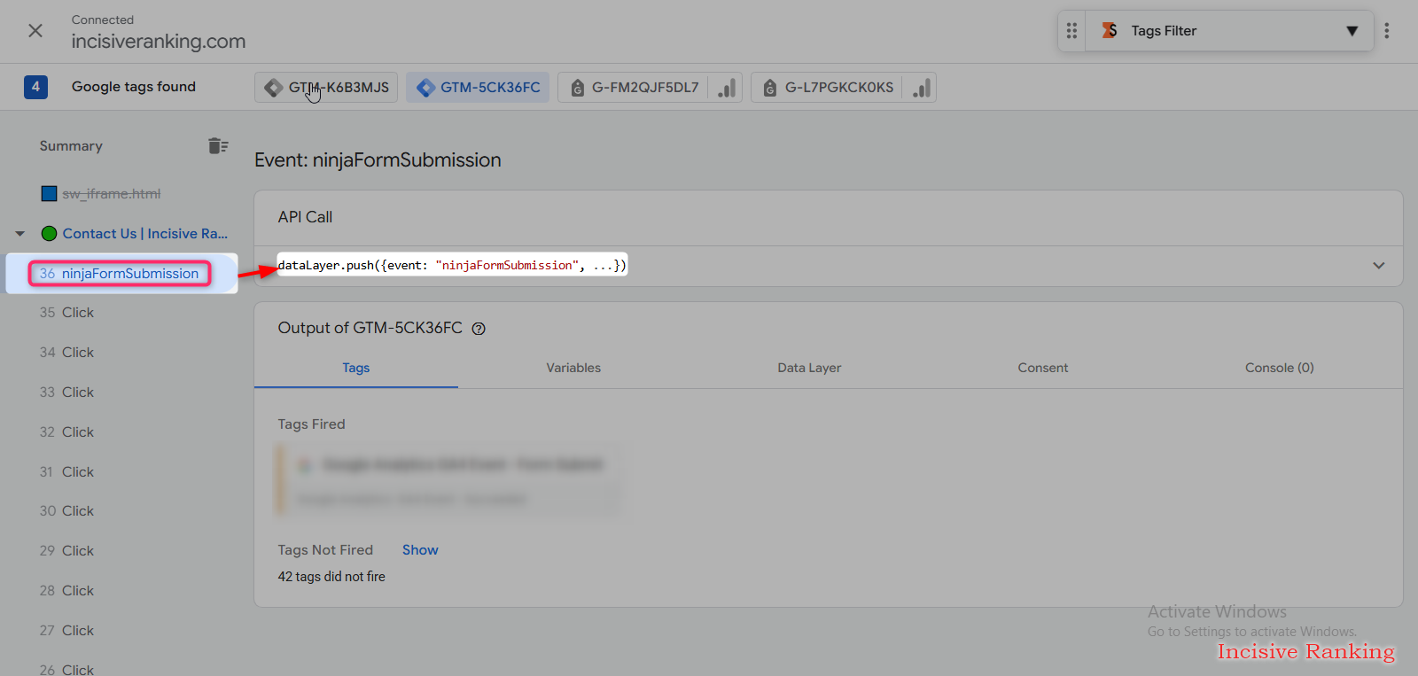The height and width of the screenshot is (676, 1418).
Task: Open the Tags Filter dropdown
Action: click(1229, 31)
